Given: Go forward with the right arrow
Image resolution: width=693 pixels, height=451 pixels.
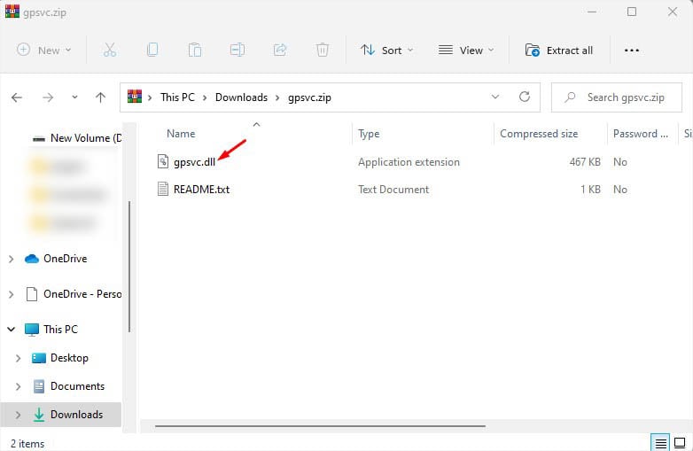Looking at the screenshot, I should pyautogui.click(x=48, y=97).
